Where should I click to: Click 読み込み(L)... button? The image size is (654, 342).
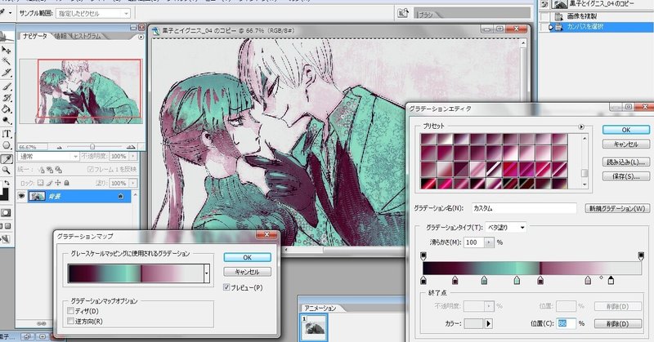pos(626,162)
